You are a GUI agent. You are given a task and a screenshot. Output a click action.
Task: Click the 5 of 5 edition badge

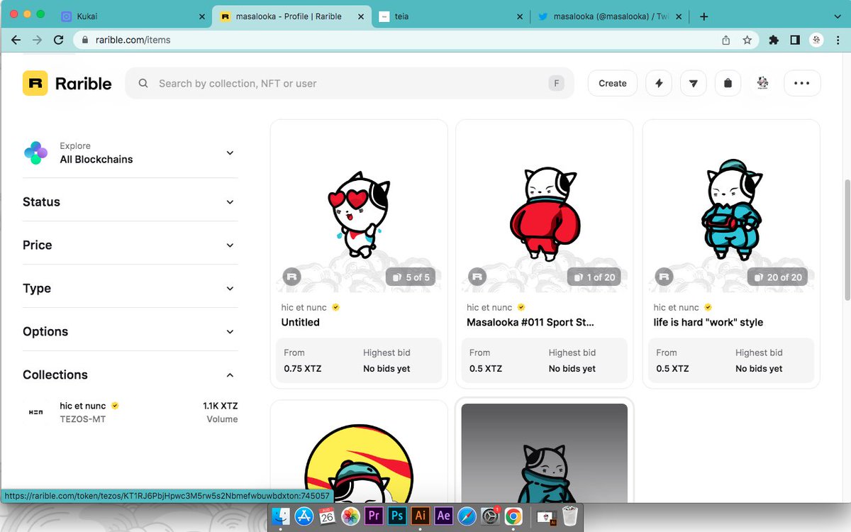(412, 277)
